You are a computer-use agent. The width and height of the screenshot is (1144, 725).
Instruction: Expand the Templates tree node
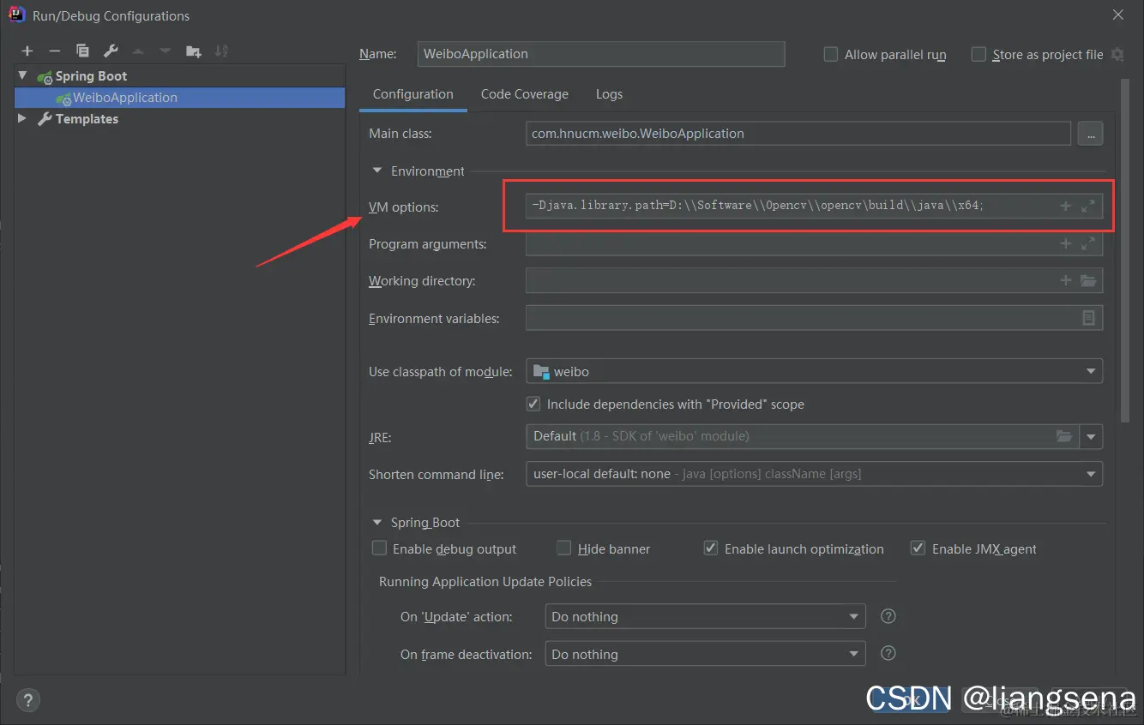tap(23, 118)
